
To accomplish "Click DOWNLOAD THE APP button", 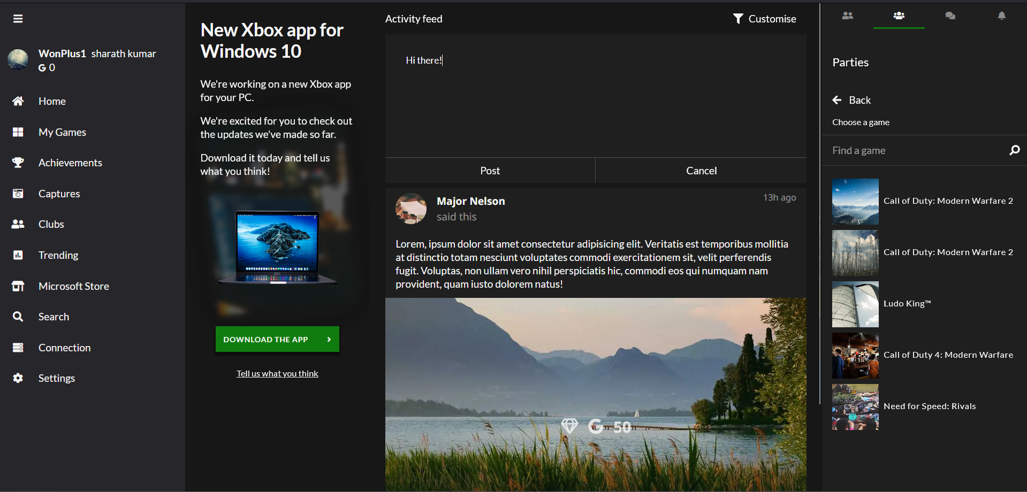I will click(277, 339).
